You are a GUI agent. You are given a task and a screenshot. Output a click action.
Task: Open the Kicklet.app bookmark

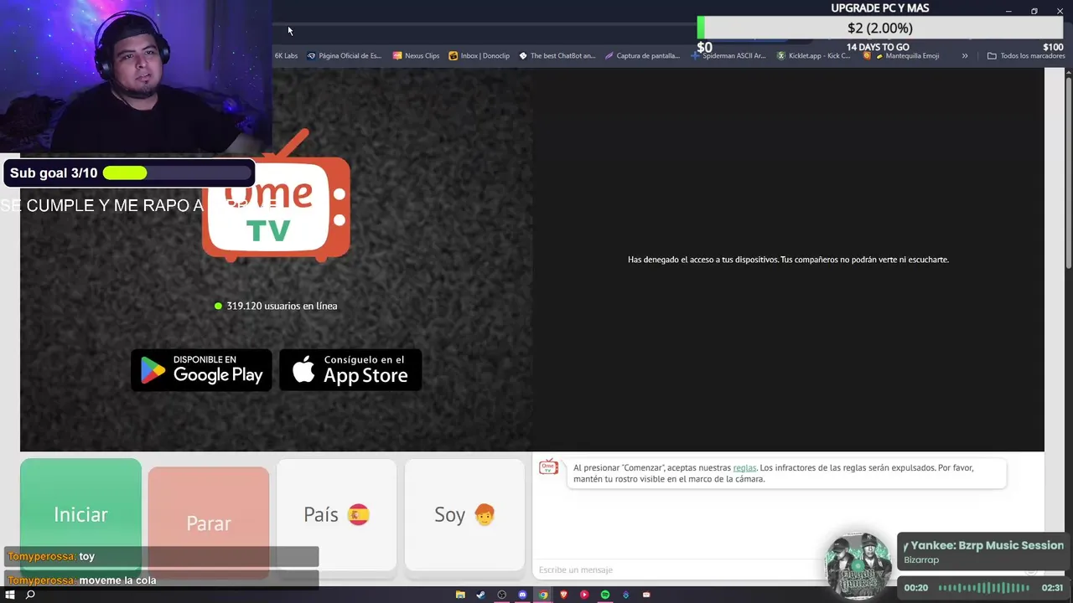point(813,55)
